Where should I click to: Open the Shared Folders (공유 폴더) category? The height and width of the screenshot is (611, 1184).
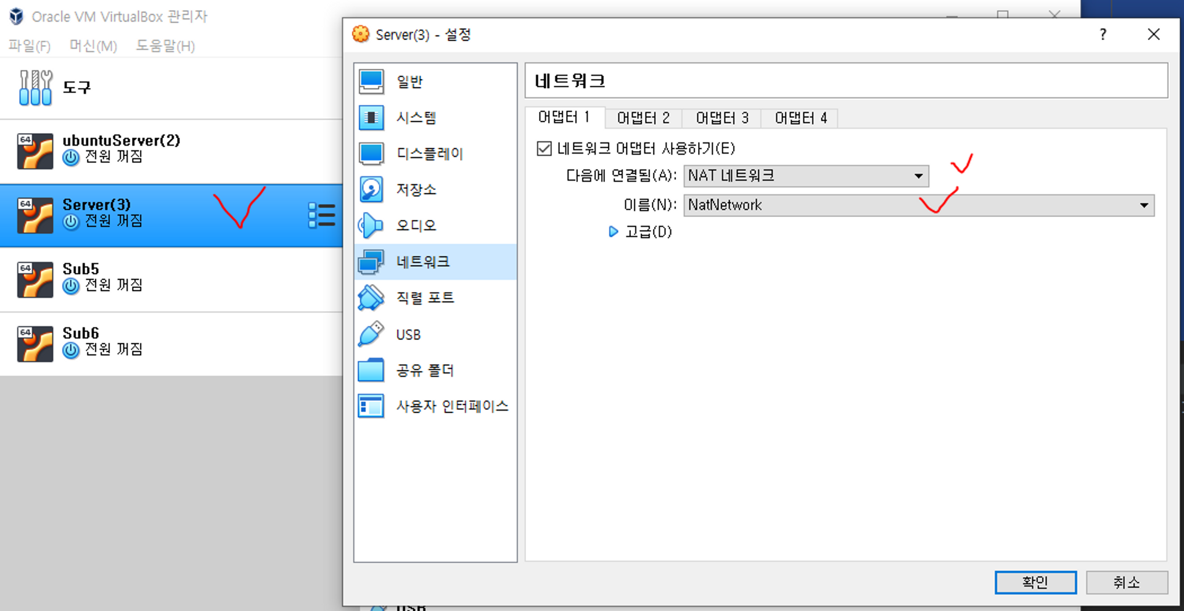435,370
